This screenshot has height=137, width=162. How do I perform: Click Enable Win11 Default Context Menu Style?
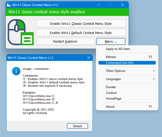pos(81,33)
